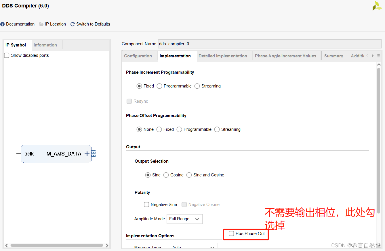Select None for phase offset programmability
The height and width of the screenshot is (251, 385).
[x=139, y=129]
